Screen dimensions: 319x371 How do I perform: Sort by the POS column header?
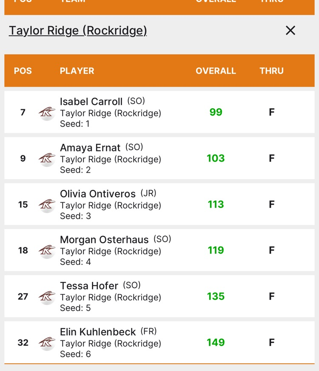pos(23,71)
